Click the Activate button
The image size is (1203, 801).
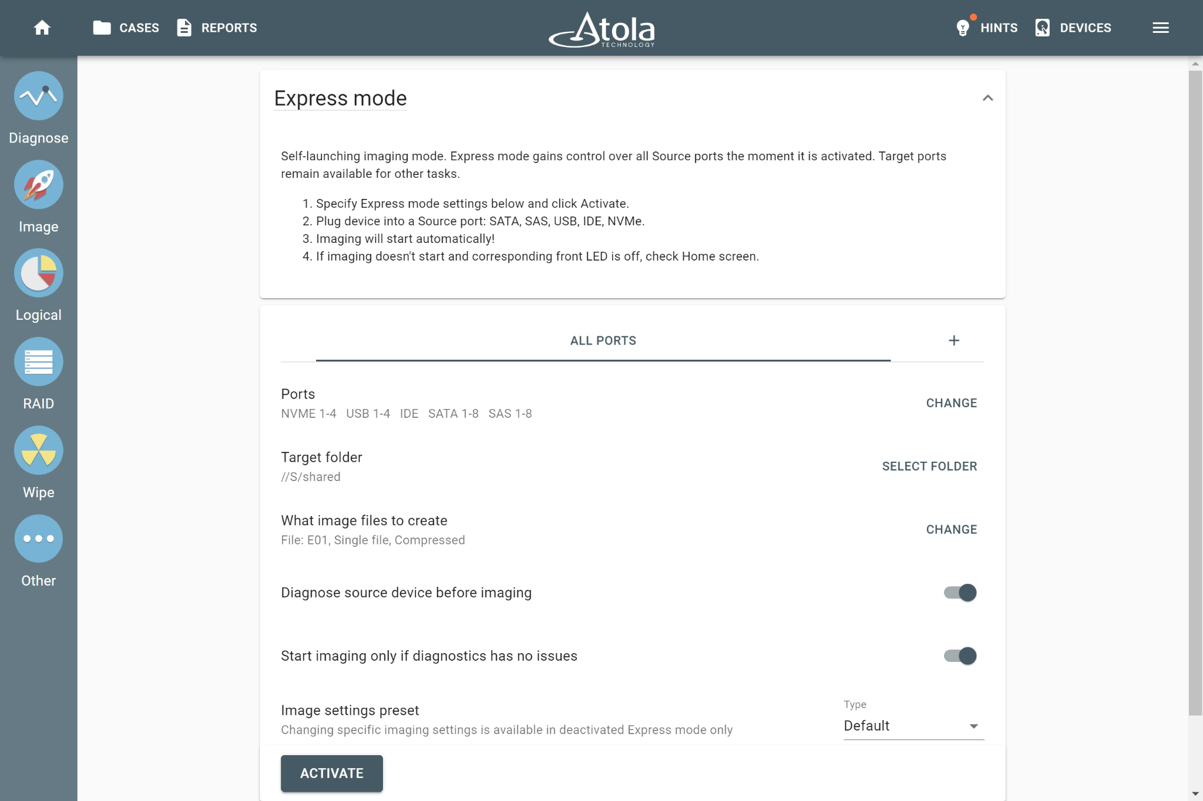(x=332, y=773)
